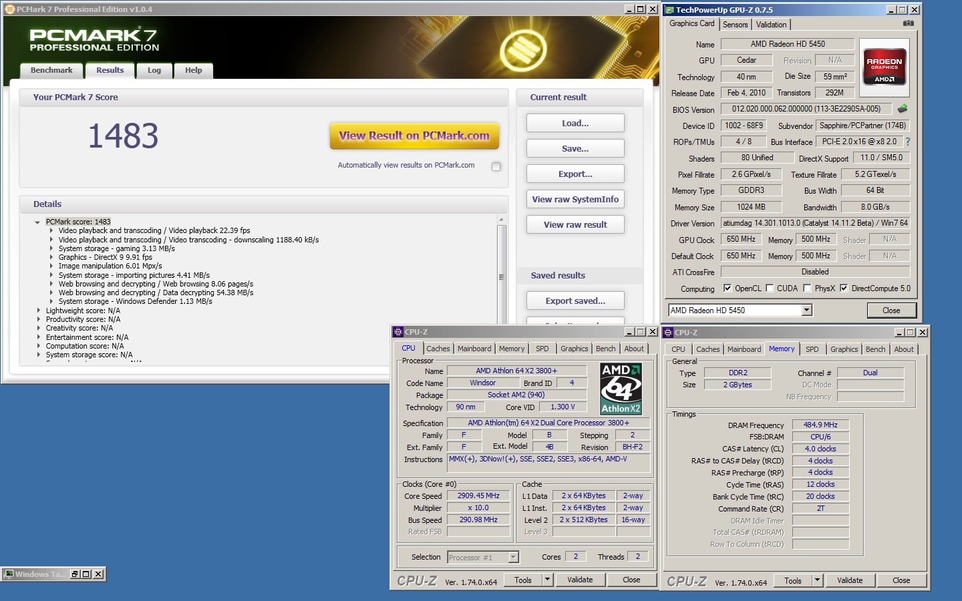Expand the Productivity score node

pos(38,319)
